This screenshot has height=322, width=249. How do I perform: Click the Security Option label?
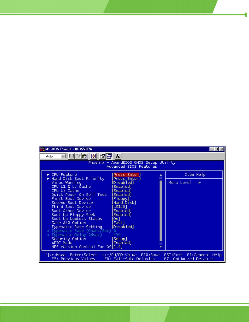(x=69, y=239)
